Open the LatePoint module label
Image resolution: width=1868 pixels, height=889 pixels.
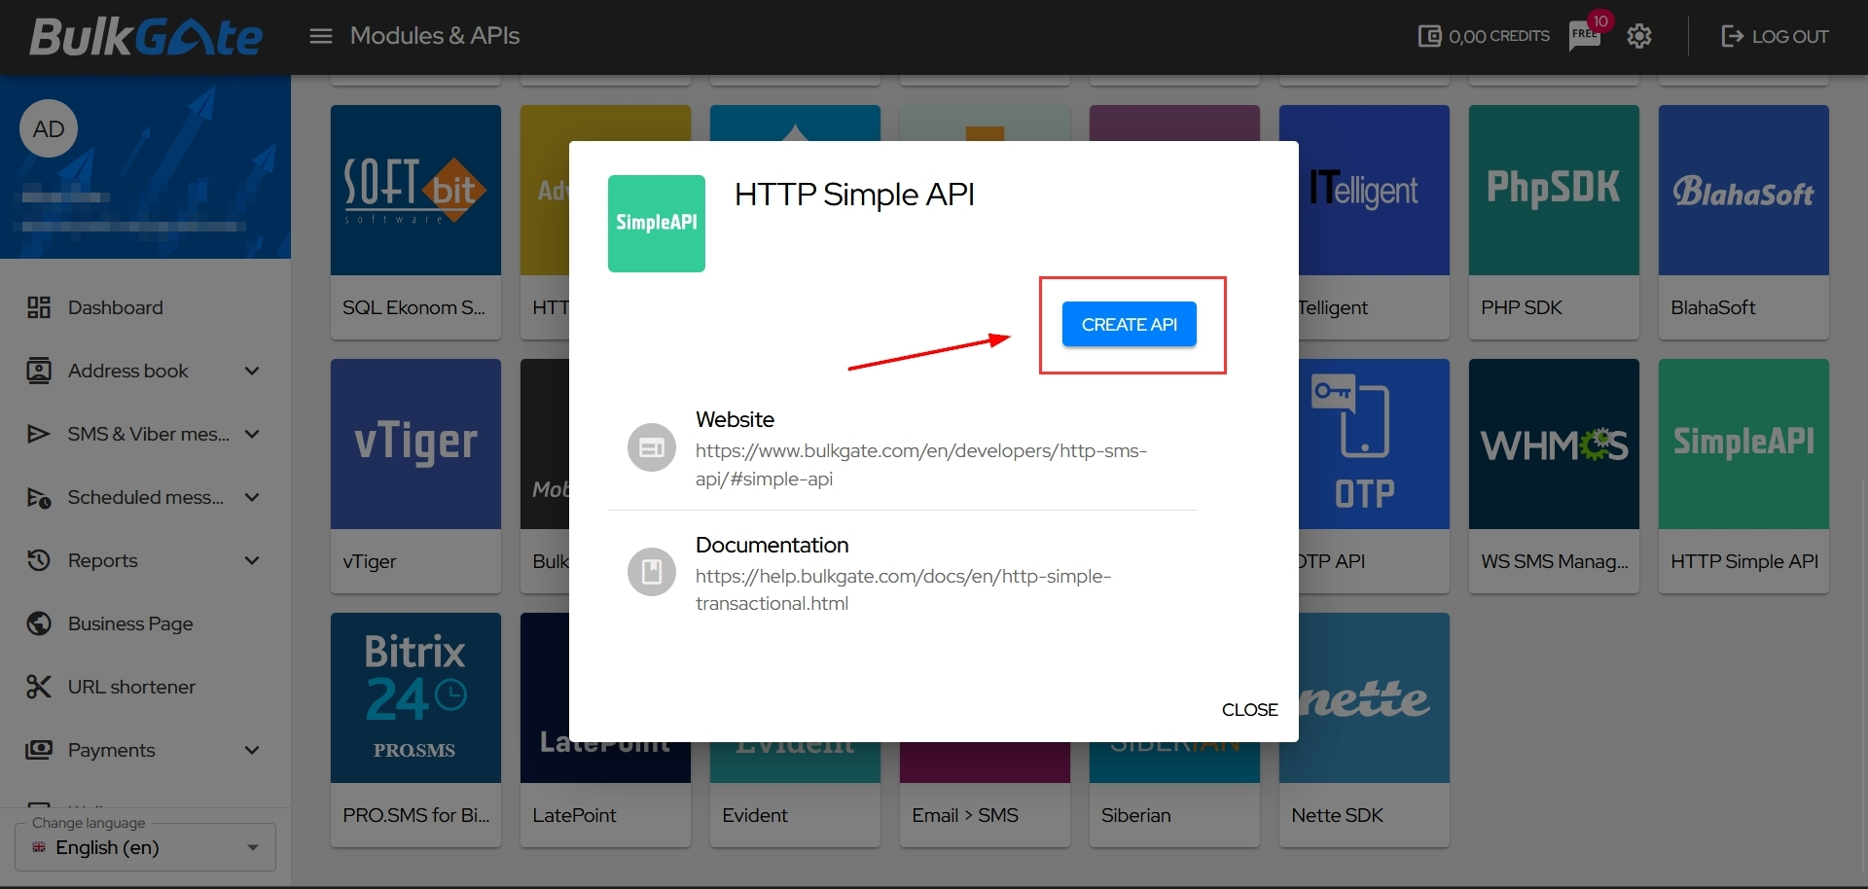[574, 815]
